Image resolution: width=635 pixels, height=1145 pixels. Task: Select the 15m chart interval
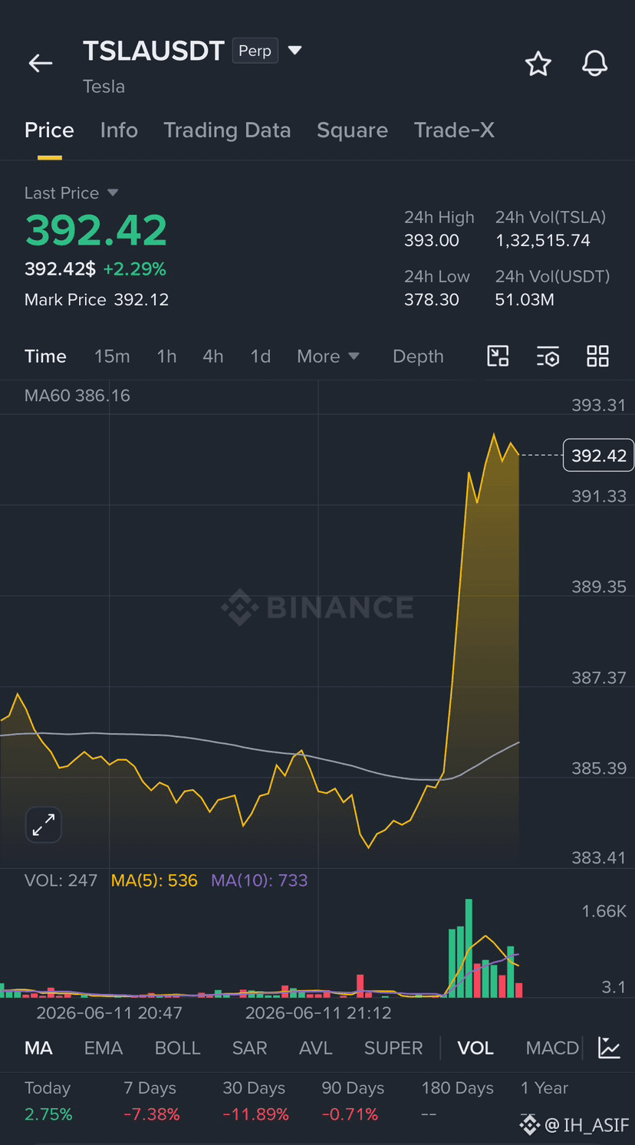tap(112, 356)
